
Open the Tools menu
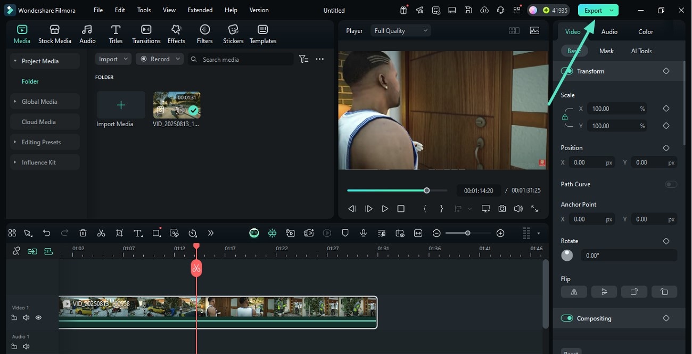[144, 10]
